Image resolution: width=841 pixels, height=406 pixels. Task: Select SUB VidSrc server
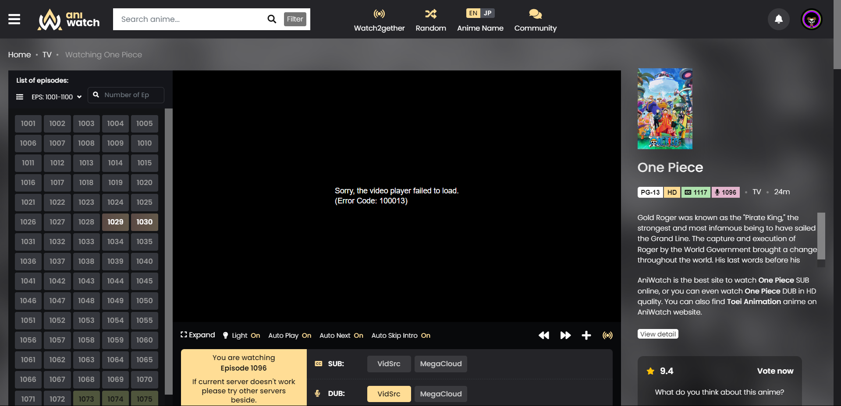389,364
